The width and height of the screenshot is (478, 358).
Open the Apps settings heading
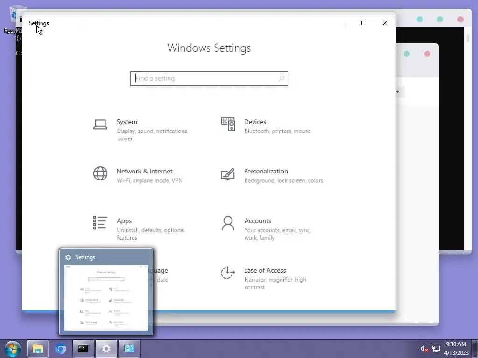pyautogui.click(x=124, y=221)
